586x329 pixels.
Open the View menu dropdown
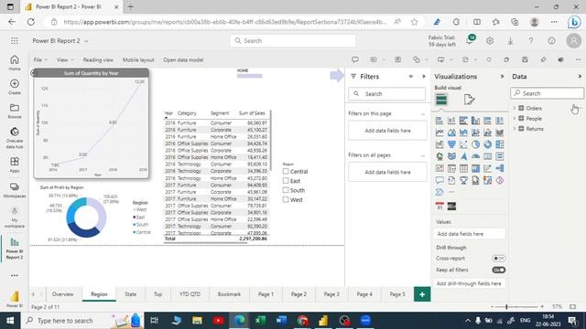[65, 59]
